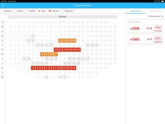Select gray seat 7 in row F

[x=38, y=45]
